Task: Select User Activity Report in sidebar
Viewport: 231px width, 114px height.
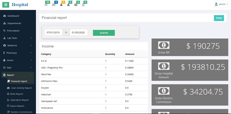Action: coord(21,88)
